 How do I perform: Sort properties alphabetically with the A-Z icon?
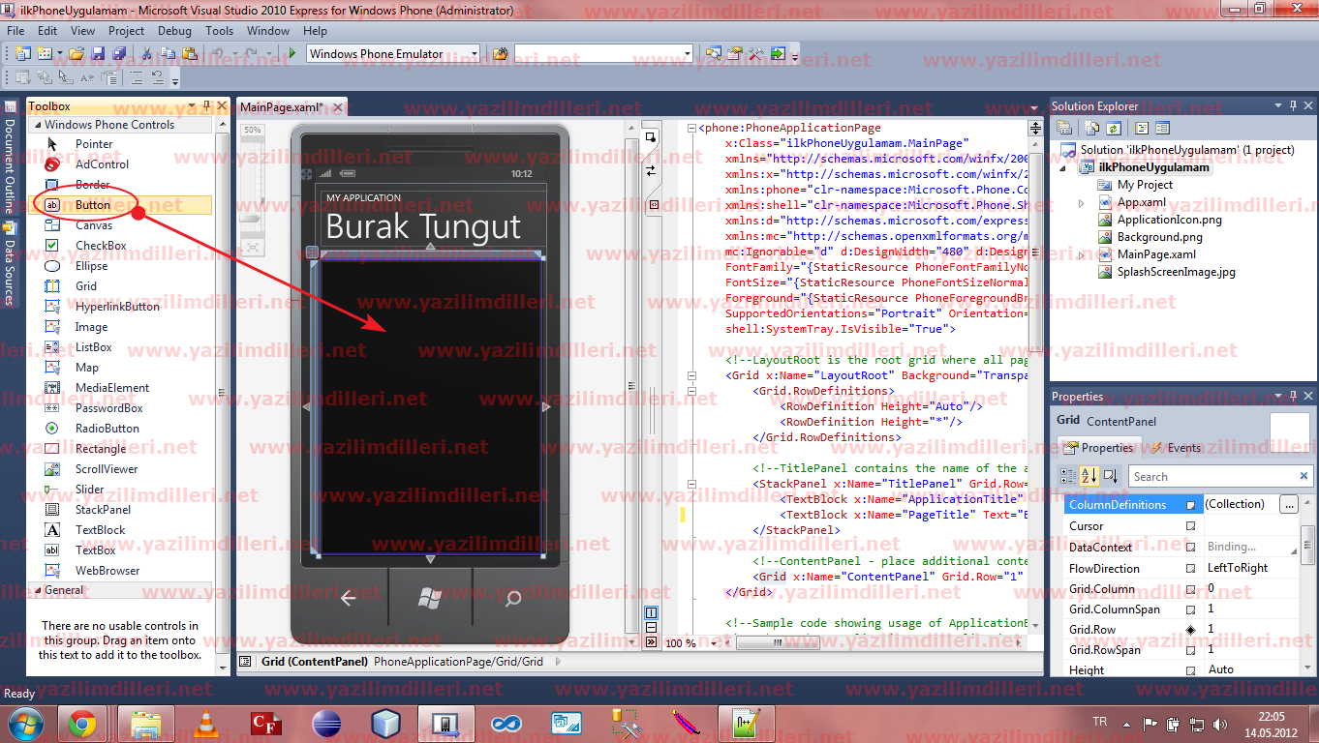coord(1090,476)
